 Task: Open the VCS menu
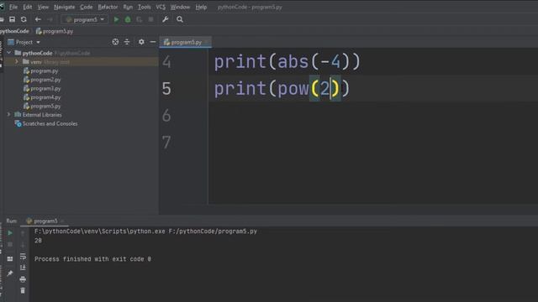(x=161, y=7)
